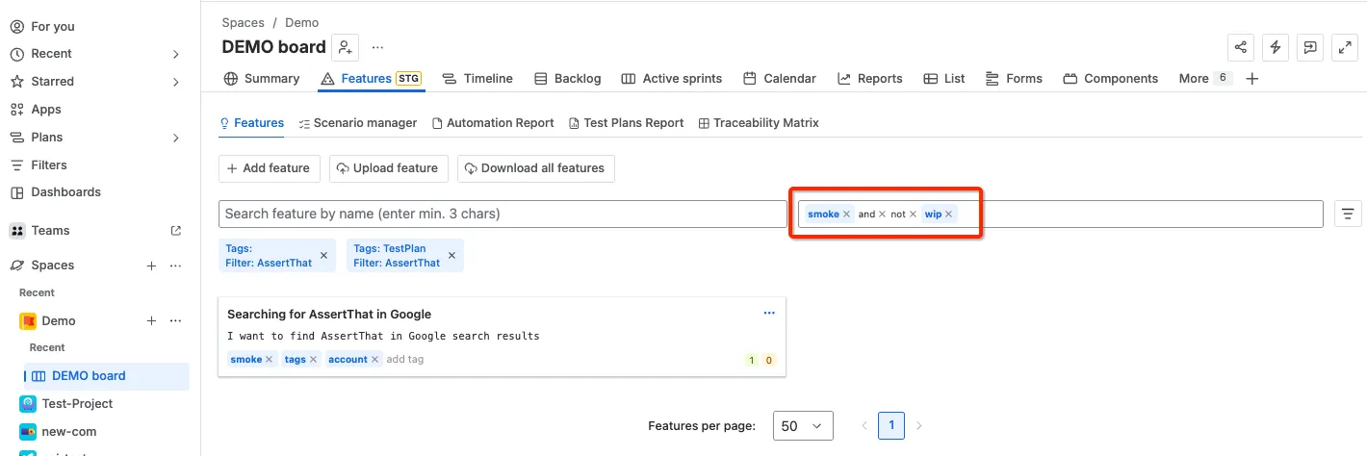This screenshot has height=456, width=1367.
Task: Click the 'add tag' field on the feature card
Action: coord(405,360)
